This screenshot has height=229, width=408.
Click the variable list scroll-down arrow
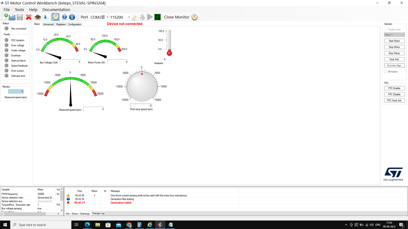[x=62, y=210]
